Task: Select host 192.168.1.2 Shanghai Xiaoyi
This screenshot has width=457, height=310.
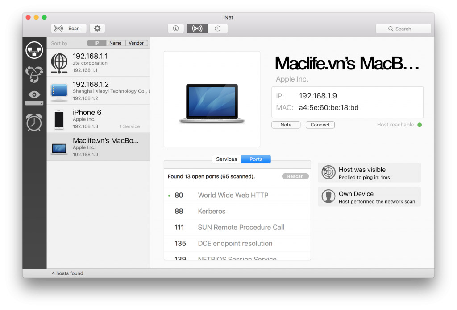Action: (98, 91)
